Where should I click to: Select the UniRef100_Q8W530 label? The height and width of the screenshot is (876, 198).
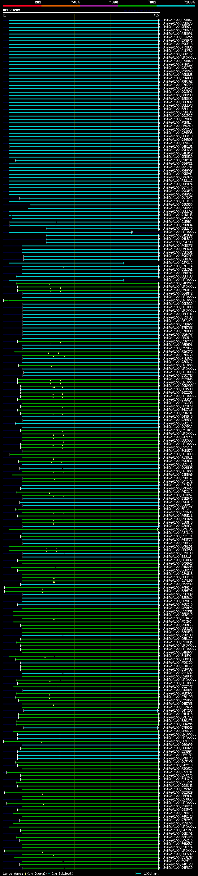point(178,205)
